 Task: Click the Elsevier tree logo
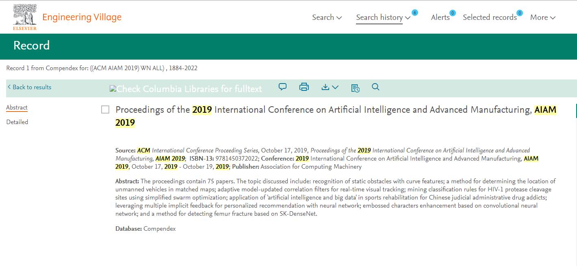[25, 17]
